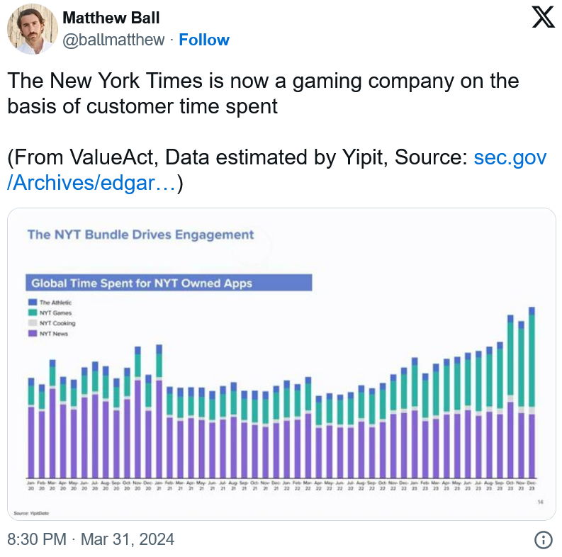This screenshot has height=557, width=562.
Task: Click the Global Time Spent for NYT Owned Apps banner
Action: click(x=169, y=283)
